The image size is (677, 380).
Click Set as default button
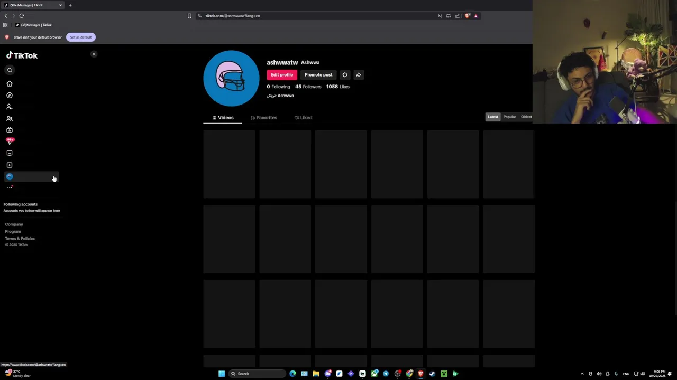pos(81,37)
